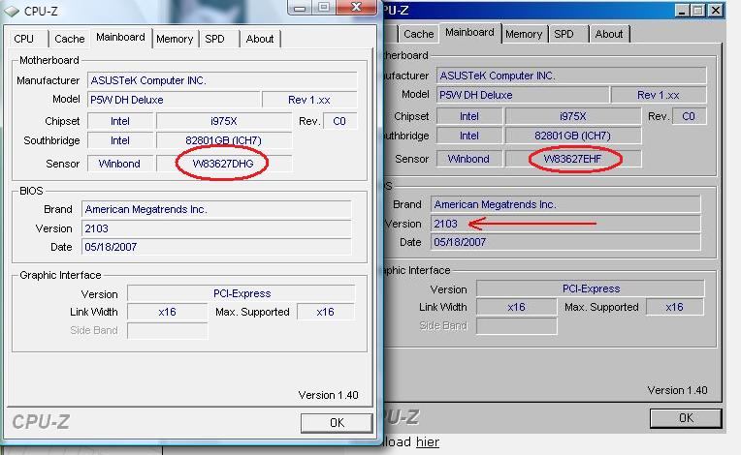The width and height of the screenshot is (741, 455).
Task: Click Manufacturer field ASUSTeK in right window
Action: tap(571, 76)
